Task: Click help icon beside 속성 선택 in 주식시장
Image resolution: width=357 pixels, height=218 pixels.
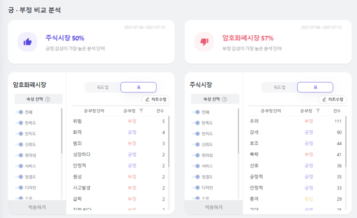Action: tap(224, 100)
